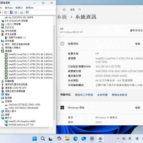Click the speaker icon of 音訊輸入與輸出

[3, 47]
